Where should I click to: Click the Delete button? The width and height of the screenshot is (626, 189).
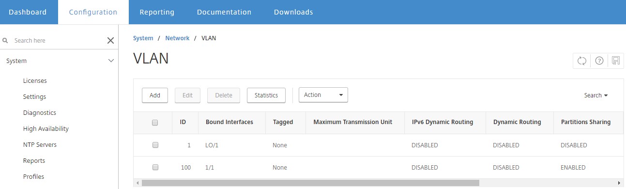point(224,95)
